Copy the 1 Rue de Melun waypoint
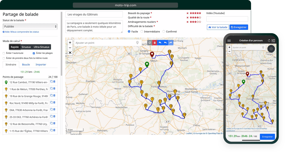Viewport: 291px width, 156px height. click(51, 89)
